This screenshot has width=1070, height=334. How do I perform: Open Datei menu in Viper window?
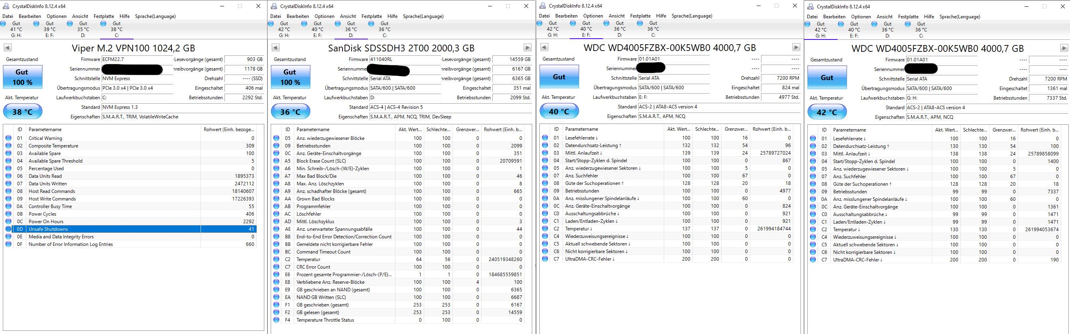point(8,16)
